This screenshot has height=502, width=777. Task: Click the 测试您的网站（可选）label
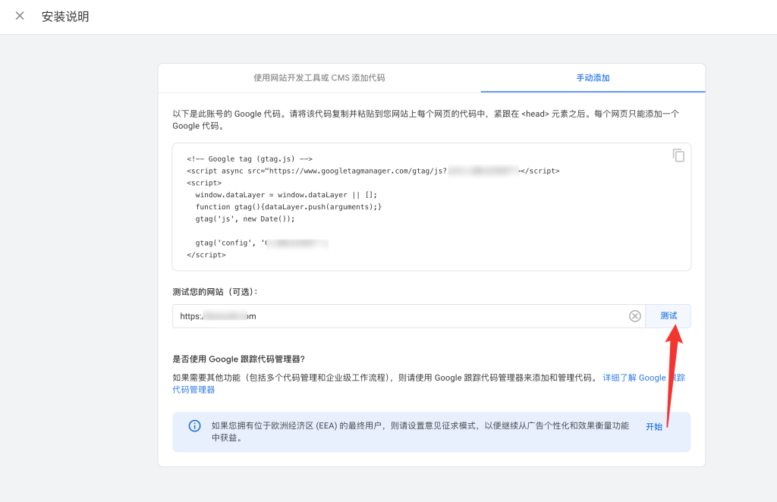pyautogui.click(x=215, y=292)
